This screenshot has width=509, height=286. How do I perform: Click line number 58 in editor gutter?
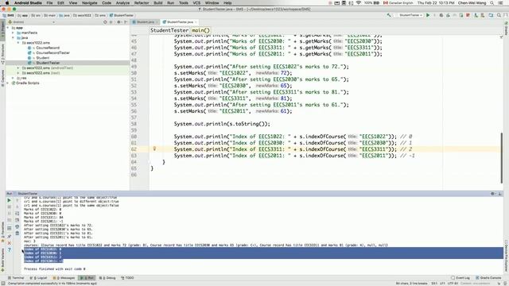(x=134, y=124)
